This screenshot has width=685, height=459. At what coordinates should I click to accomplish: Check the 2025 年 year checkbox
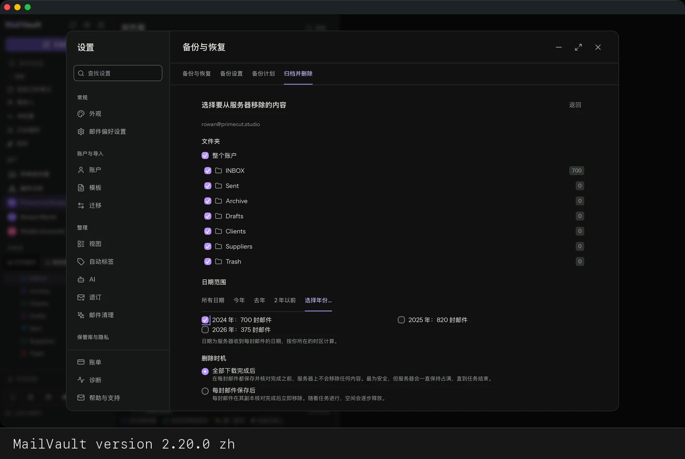point(401,320)
